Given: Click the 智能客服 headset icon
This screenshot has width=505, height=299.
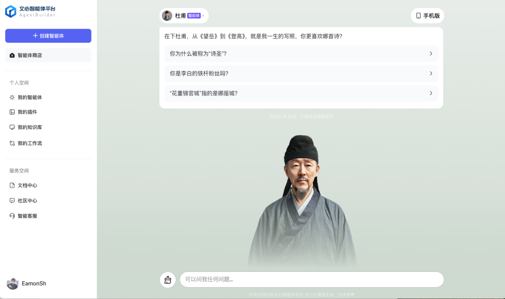Looking at the screenshot, I should (12, 216).
